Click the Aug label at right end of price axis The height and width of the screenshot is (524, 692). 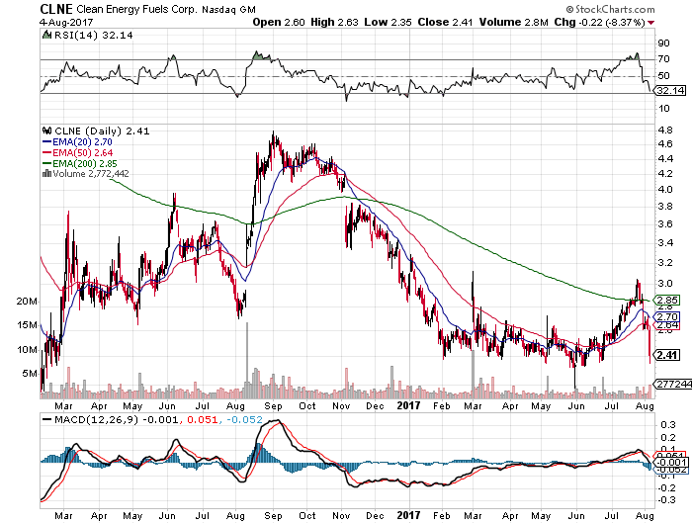pos(646,405)
